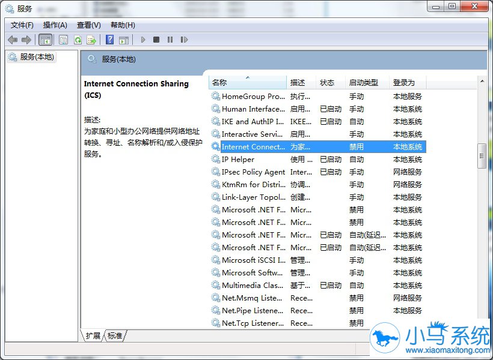This screenshot has height=360, width=493.
Task: Select the Microsoft iSCSI I... service name
Action: (254, 260)
